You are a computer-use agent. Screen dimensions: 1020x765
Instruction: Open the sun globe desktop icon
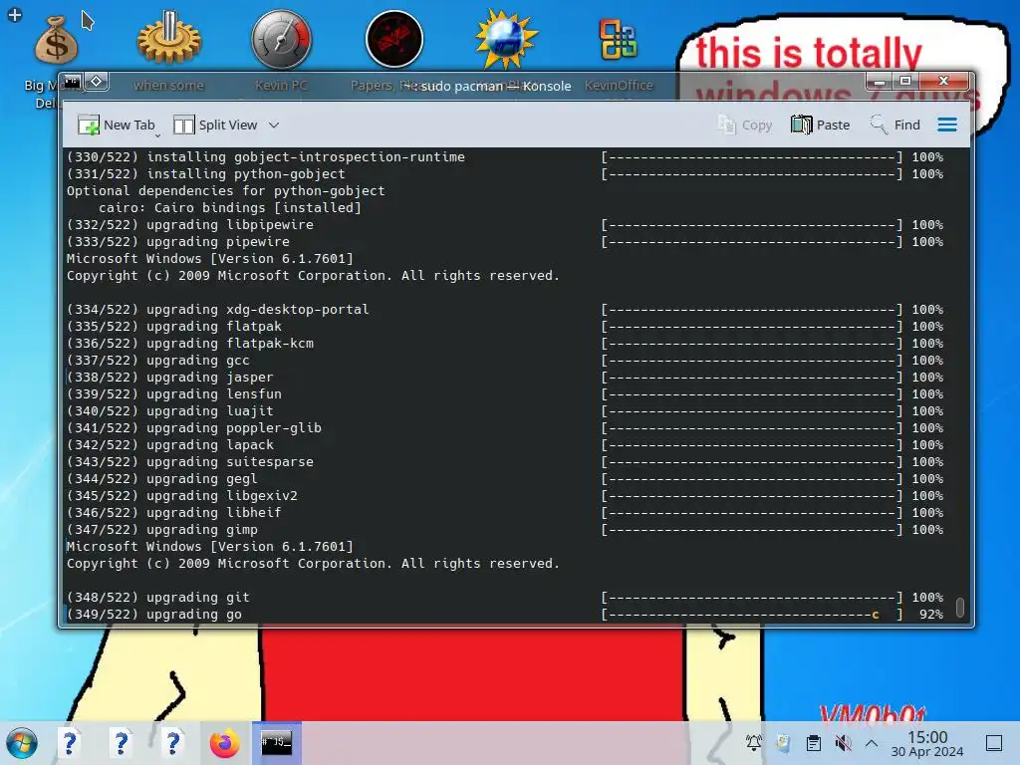tap(506, 39)
